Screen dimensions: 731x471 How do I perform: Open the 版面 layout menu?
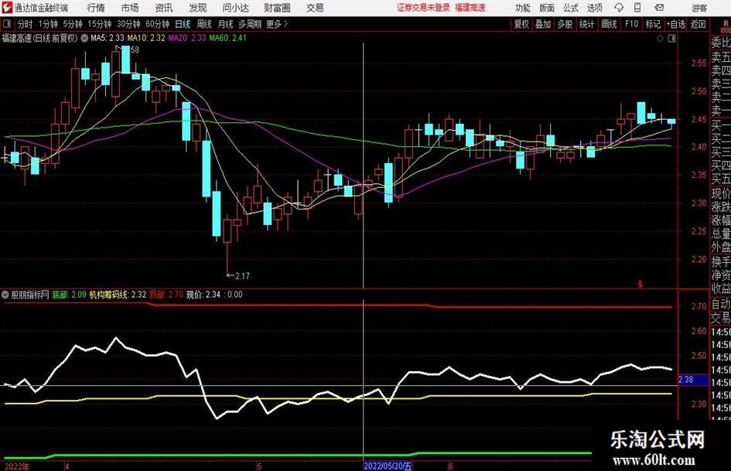546,8
